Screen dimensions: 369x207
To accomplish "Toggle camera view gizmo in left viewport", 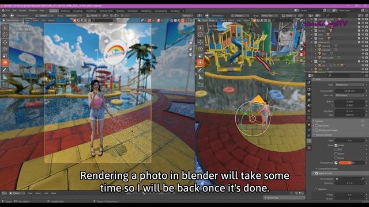I will (190, 55).
